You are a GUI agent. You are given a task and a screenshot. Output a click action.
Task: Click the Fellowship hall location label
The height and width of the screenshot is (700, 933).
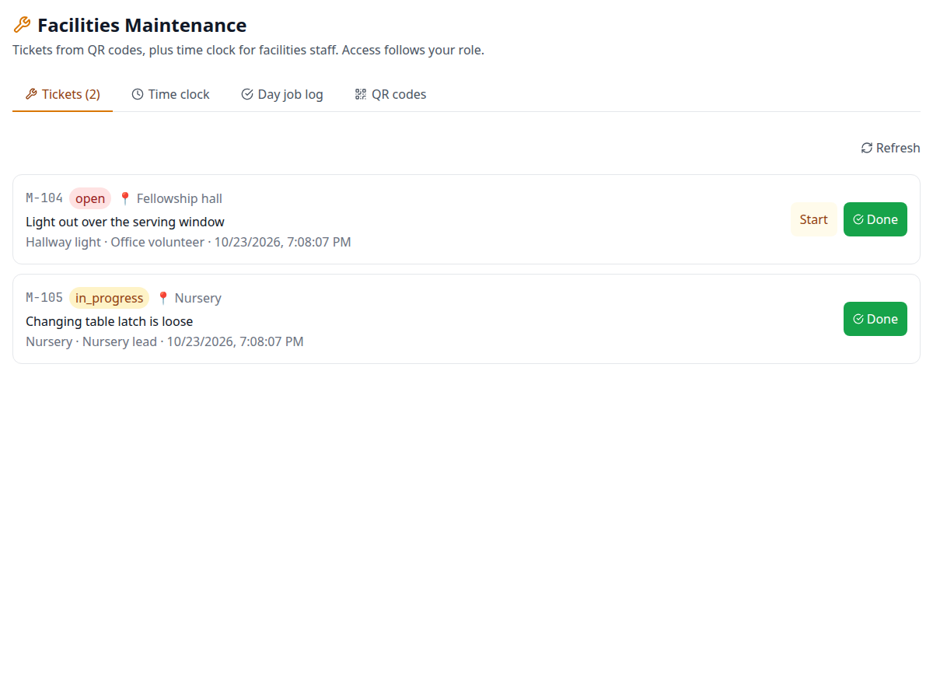coord(180,198)
